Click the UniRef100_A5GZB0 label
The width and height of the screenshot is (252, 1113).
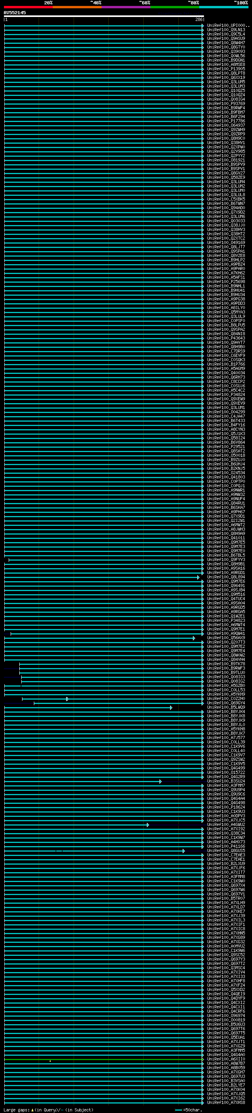click(x=226, y=685)
